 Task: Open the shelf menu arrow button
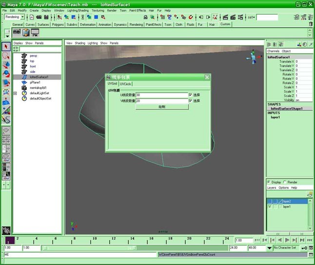[7, 36]
